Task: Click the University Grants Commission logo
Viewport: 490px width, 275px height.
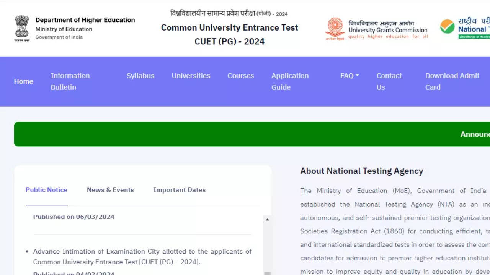Action: point(335,29)
